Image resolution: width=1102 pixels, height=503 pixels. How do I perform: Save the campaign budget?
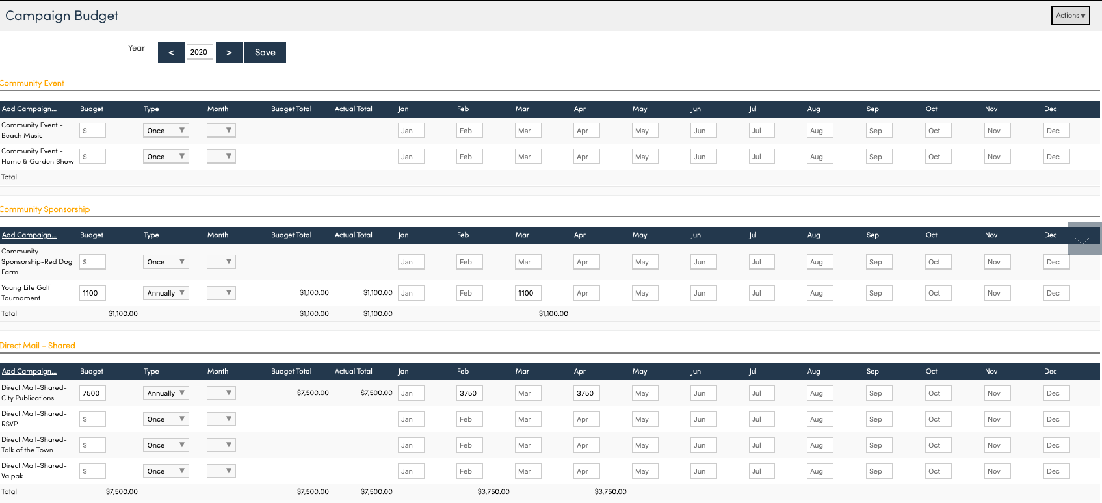click(x=265, y=53)
